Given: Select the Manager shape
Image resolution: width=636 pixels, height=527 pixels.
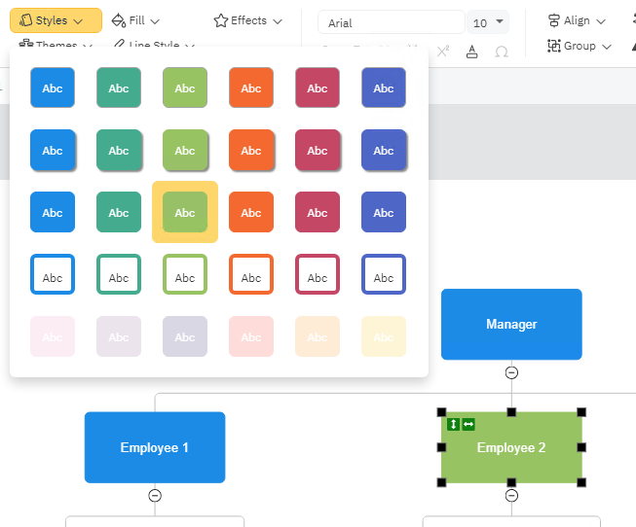Looking at the screenshot, I should 511,324.
